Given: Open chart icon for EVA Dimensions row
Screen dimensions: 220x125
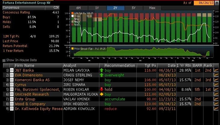Looking at the screenshot, I should click(216, 75).
